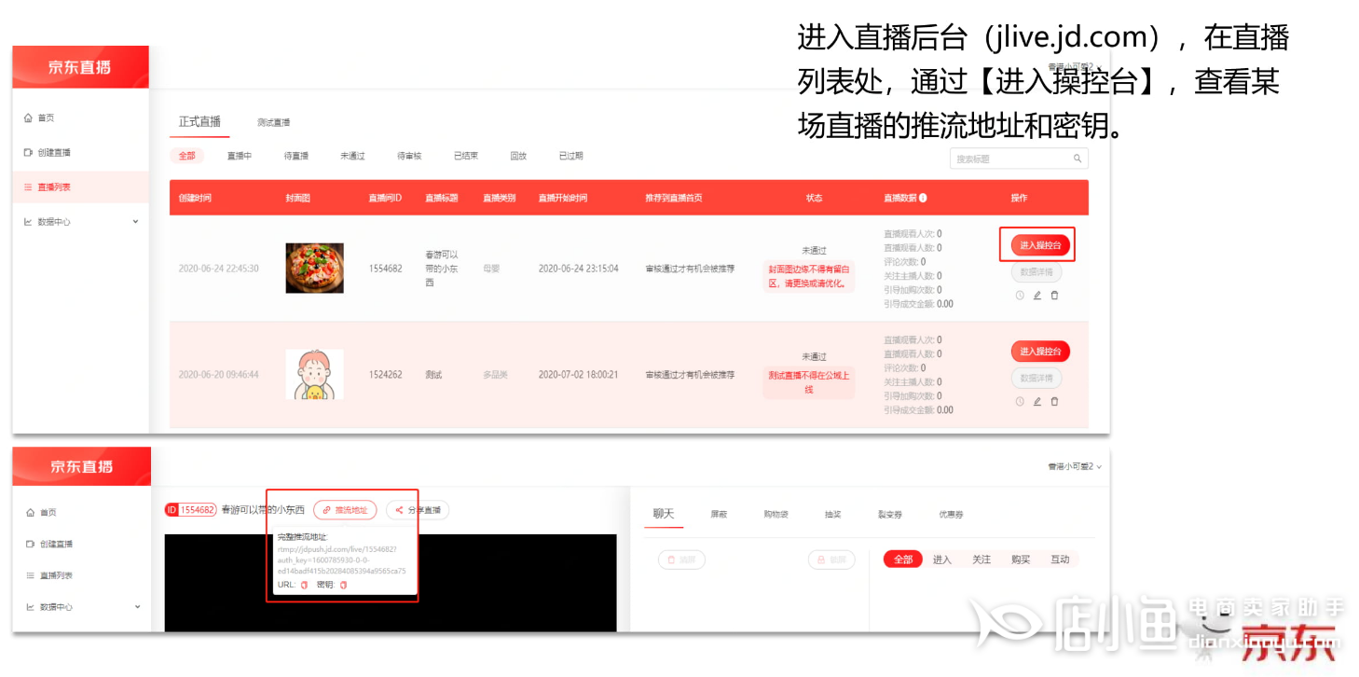Click 数据详情 button in row 1524262
The image size is (1359, 677).
click(x=1036, y=379)
